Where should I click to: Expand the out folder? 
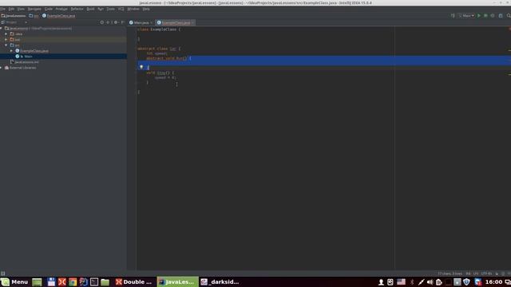coord(6,39)
